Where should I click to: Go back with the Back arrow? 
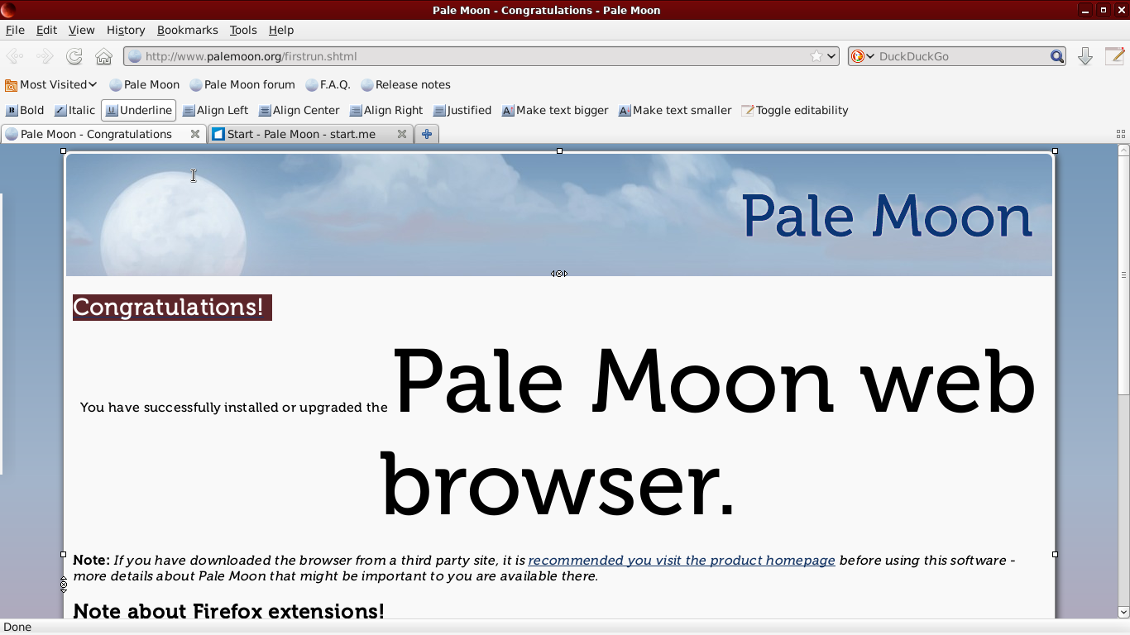[x=14, y=56]
